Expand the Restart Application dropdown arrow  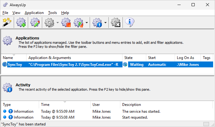point(87,23)
